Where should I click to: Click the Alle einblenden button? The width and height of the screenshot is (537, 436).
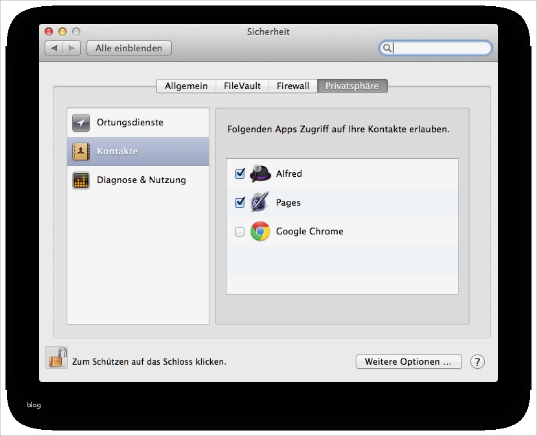[x=129, y=48]
